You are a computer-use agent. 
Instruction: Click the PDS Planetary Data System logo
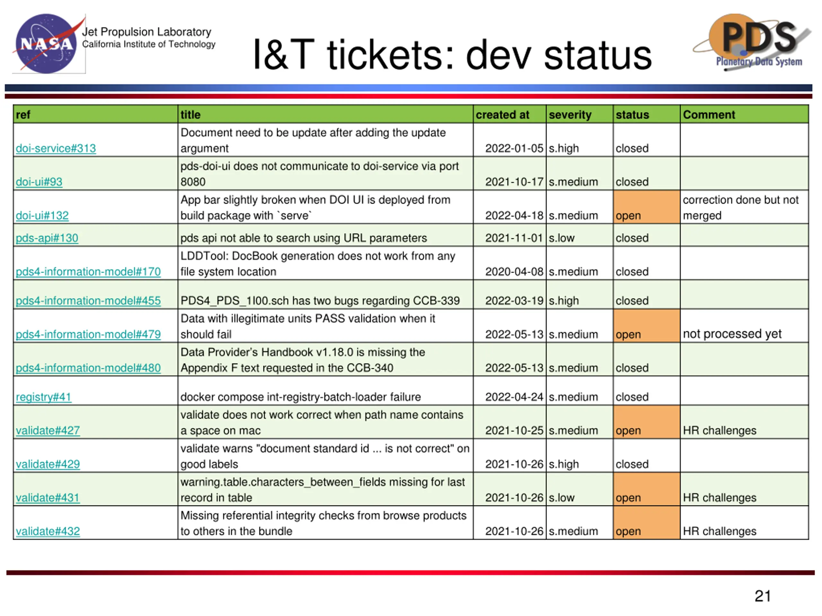(x=752, y=42)
